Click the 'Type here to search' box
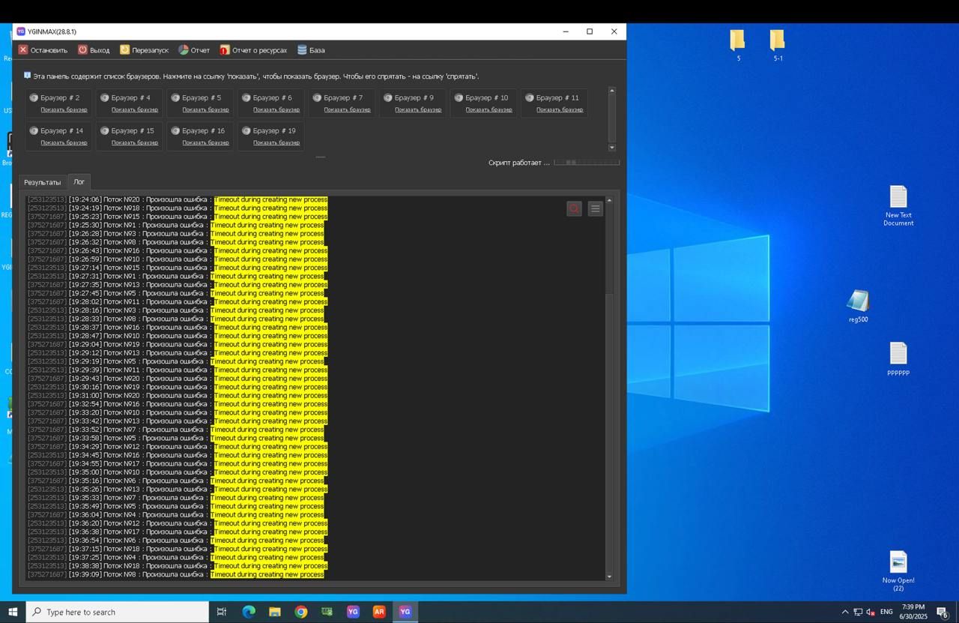This screenshot has height=623, width=959. pos(118,612)
